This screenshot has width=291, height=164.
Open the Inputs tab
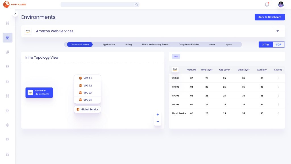coord(228,44)
